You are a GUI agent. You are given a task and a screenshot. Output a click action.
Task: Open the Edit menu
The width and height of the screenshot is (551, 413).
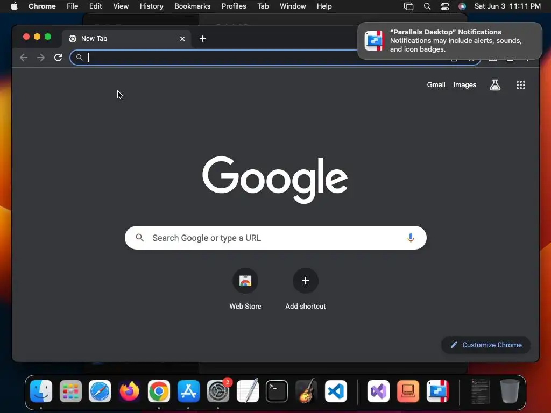coord(95,6)
